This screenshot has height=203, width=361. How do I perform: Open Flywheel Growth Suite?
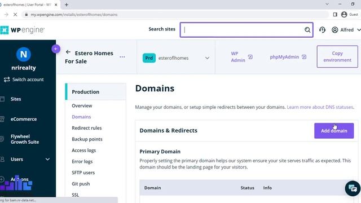coord(25,139)
